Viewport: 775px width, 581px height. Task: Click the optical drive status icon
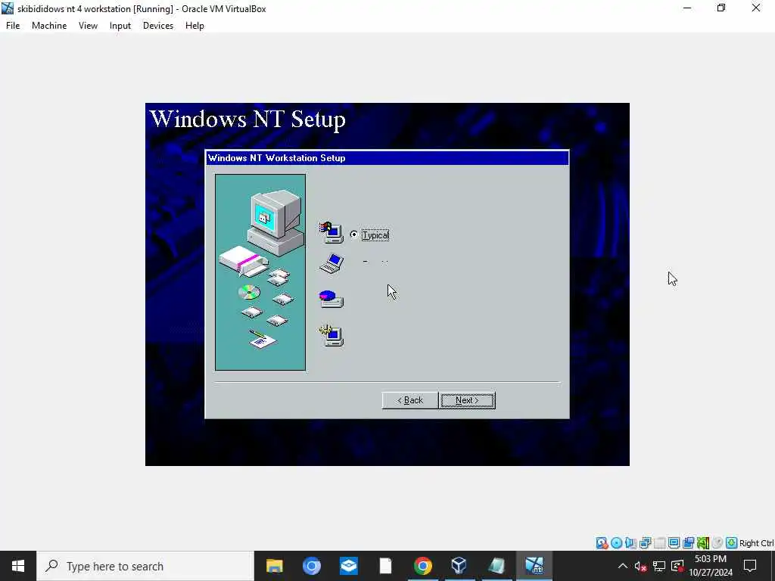[x=616, y=543]
